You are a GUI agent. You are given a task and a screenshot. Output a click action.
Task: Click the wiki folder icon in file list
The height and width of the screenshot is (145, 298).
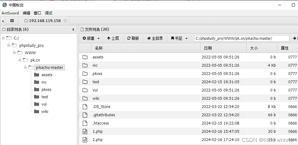(85, 98)
